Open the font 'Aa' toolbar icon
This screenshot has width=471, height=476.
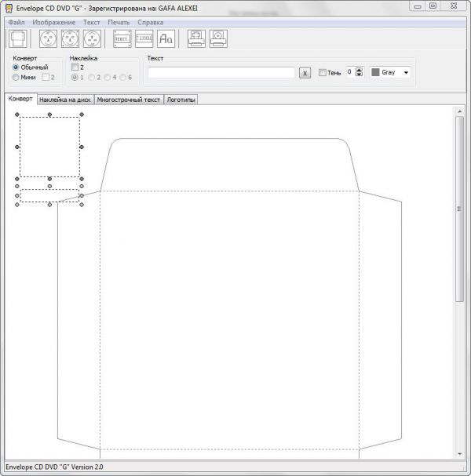point(166,39)
